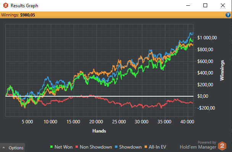Viewport: 232px width, 152px height.
Task: Click the -$200,00 axis label
Action: point(206,108)
